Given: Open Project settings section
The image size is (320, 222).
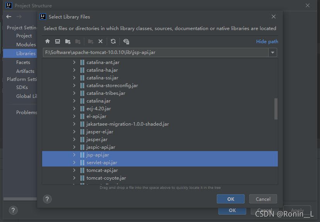Looking at the screenshot, I should pyautogui.click(x=24, y=36).
